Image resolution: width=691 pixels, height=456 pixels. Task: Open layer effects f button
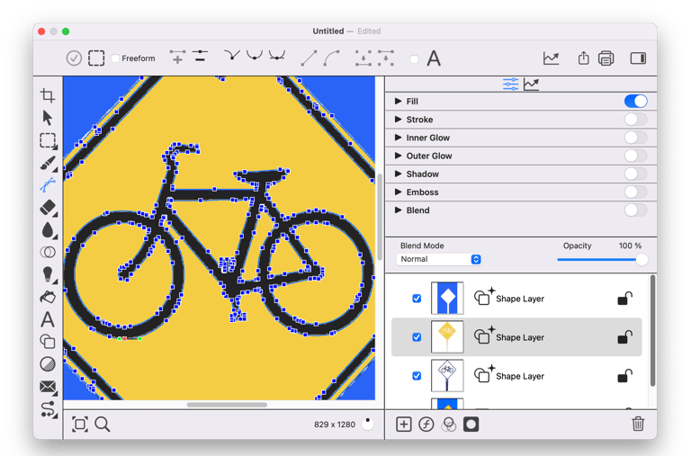click(x=426, y=425)
